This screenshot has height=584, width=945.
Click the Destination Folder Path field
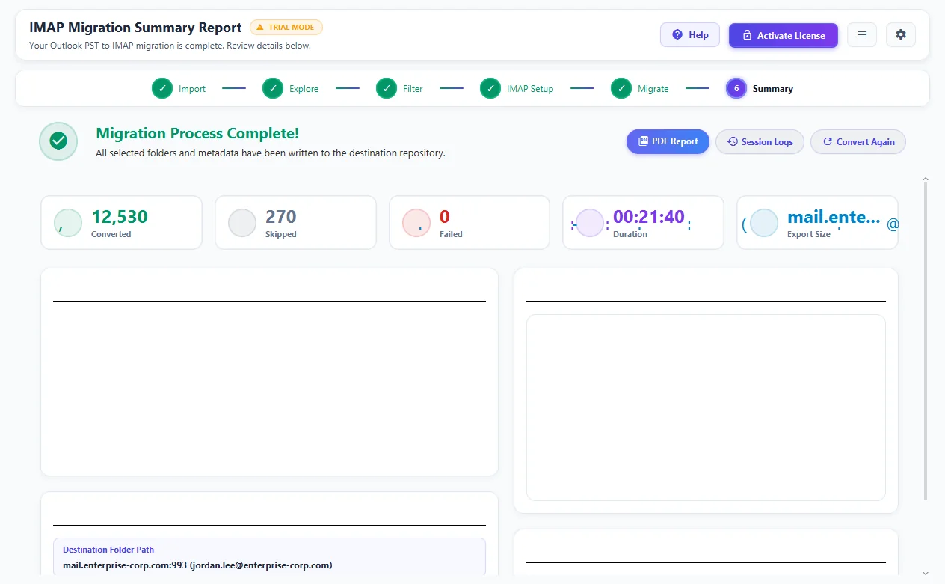coord(269,558)
